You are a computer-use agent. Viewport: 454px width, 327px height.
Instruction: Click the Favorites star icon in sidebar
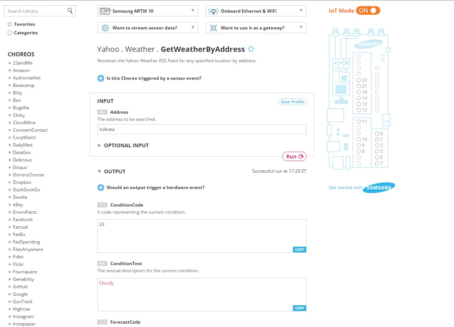pyautogui.click(x=10, y=24)
